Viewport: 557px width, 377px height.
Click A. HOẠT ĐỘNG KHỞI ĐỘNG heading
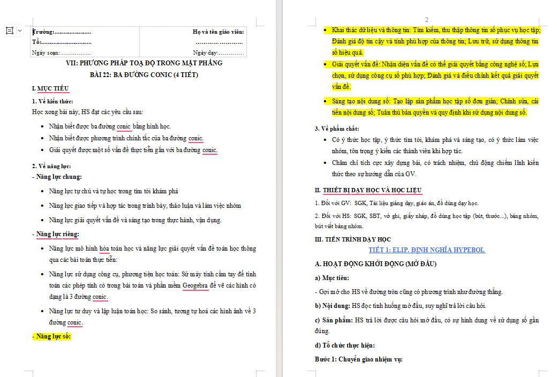pos(375,263)
